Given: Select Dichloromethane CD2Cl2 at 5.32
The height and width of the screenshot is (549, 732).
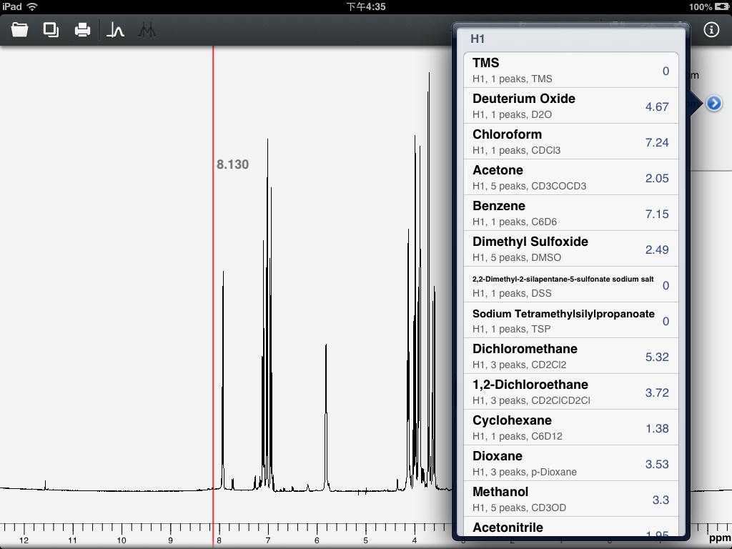Looking at the screenshot, I should [x=570, y=356].
